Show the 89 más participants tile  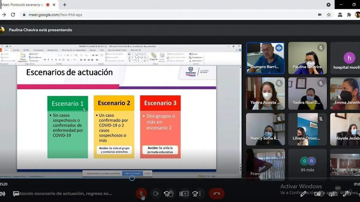coord(307,165)
